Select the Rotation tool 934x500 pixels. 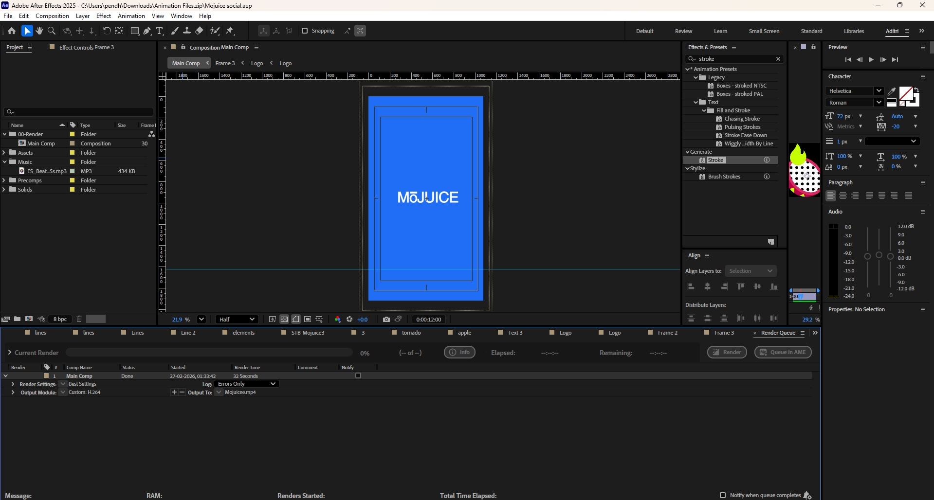107,31
